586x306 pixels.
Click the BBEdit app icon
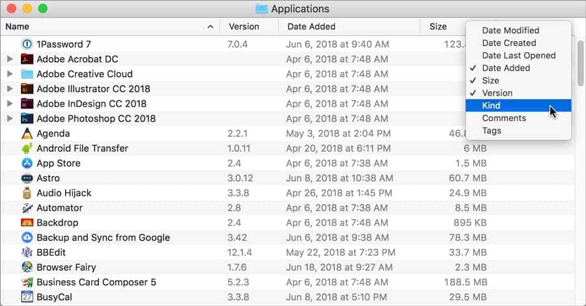(x=27, y=253)
